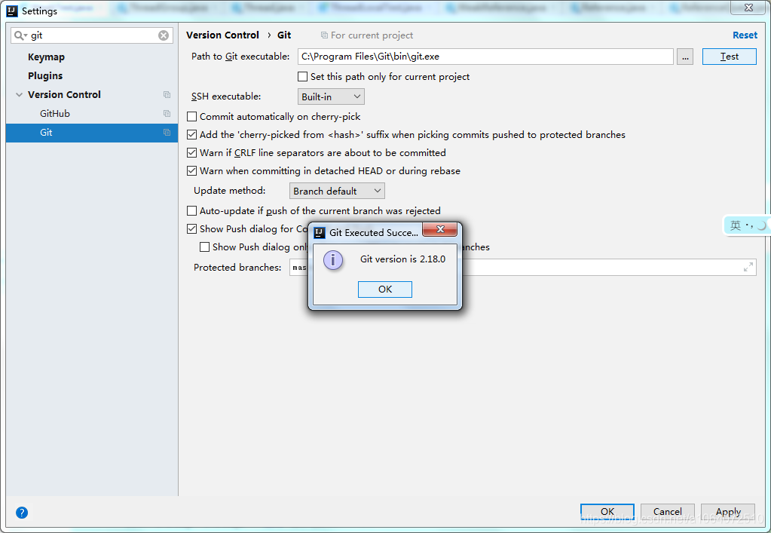Click 'Git version is 2.18.0' text
The image size is (771, 533).
[x=402, y=259]
